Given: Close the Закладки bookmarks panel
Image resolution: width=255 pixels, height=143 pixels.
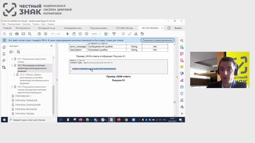Looking at the screenshot, I should [51, 46].
